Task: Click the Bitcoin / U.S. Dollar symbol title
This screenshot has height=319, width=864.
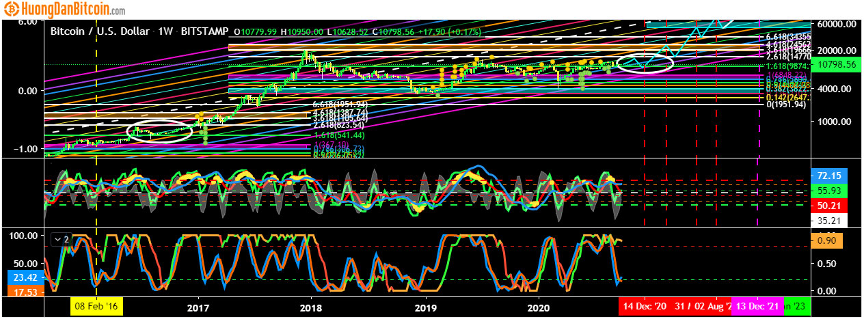Action: click(100, 31)
